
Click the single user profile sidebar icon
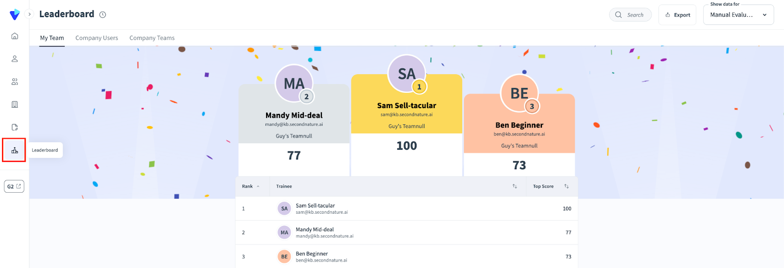point(15,59)
